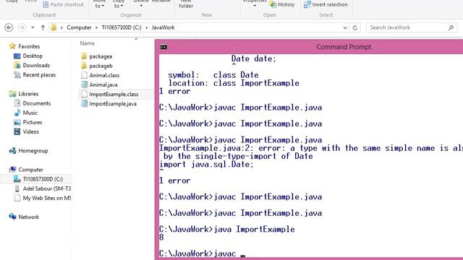Select Homegroup in the navigation pane
Viewport: 463px width, 260px height.
click(33, 151)
